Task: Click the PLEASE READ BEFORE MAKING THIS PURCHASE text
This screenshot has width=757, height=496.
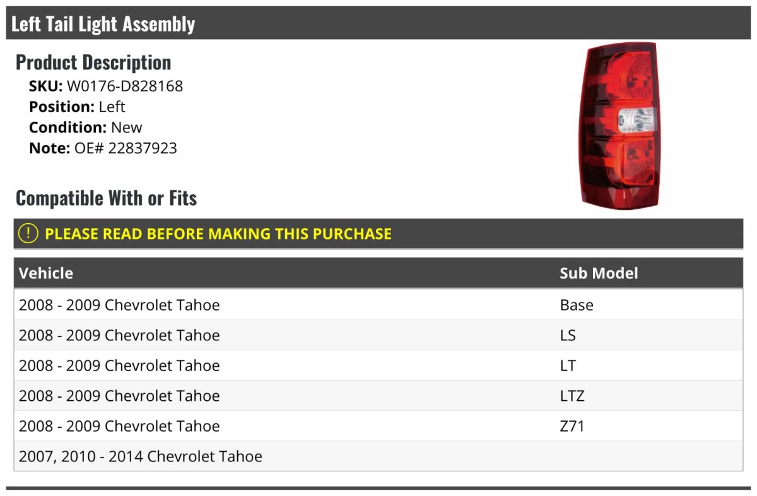Action: click(218, 234)
